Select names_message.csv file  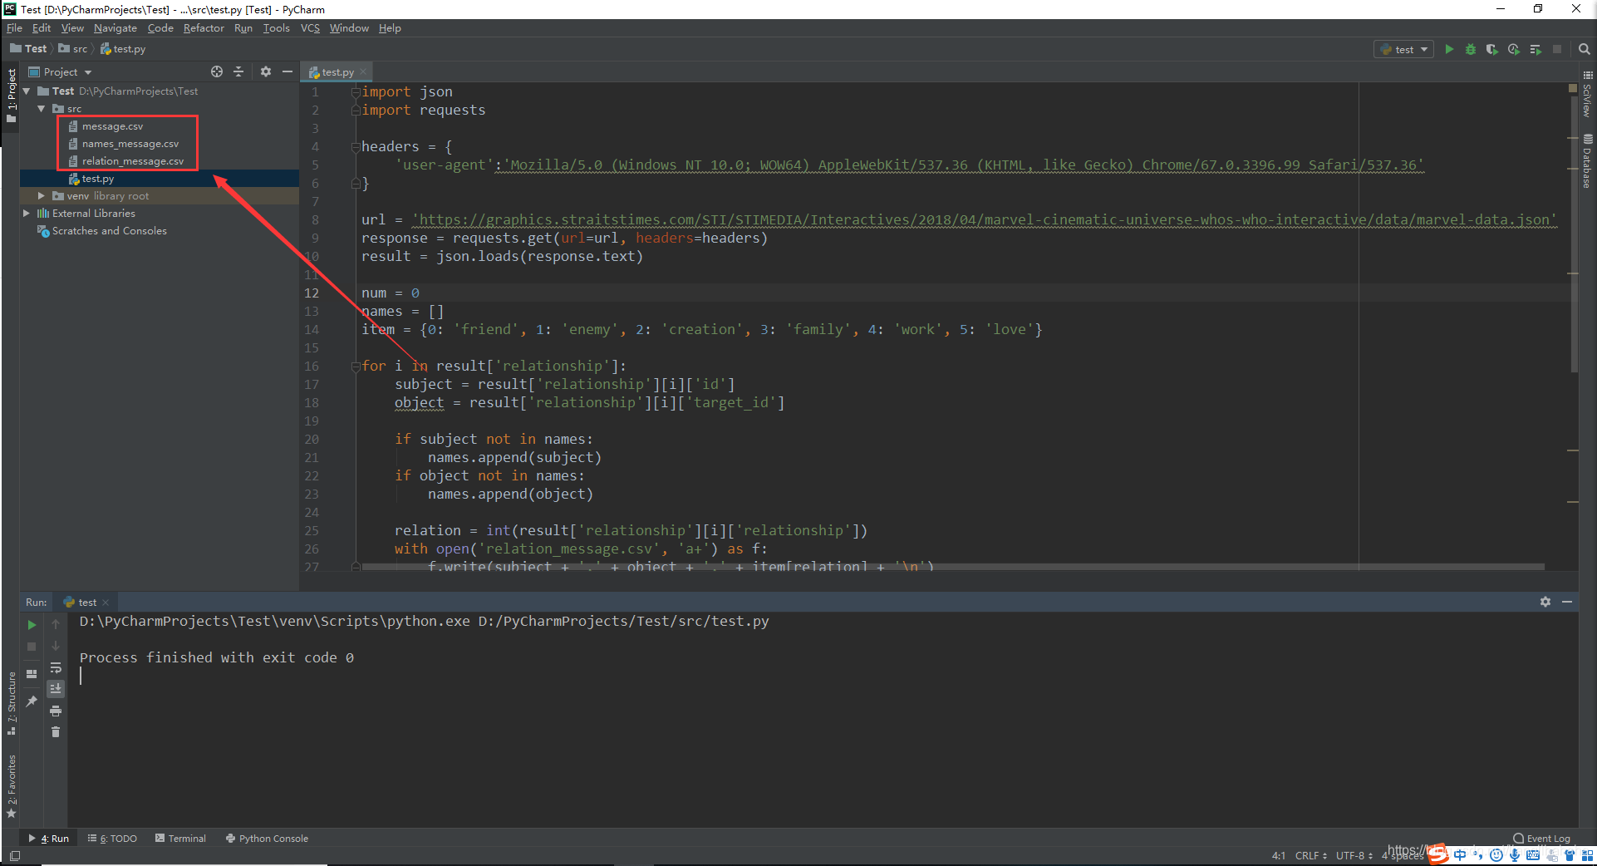[x=130, y=144]
